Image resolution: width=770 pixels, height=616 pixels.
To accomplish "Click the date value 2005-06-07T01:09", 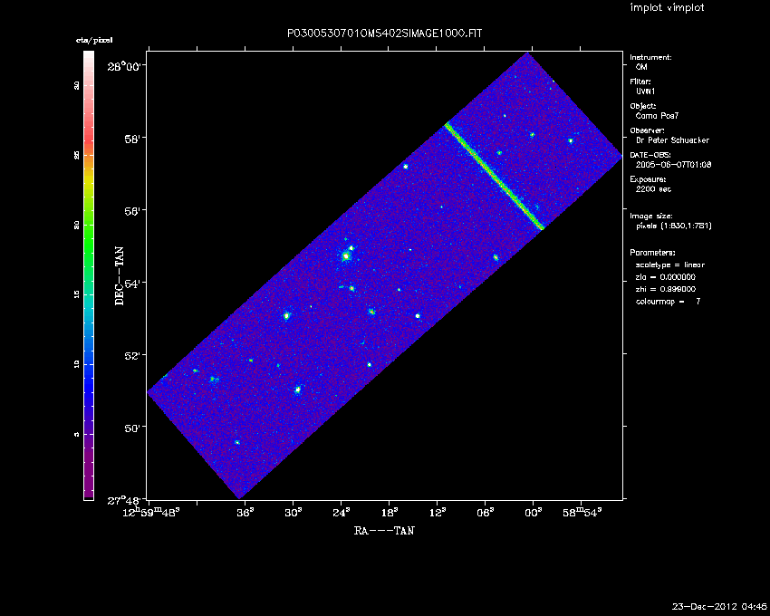I will click(x=673, y=165).
